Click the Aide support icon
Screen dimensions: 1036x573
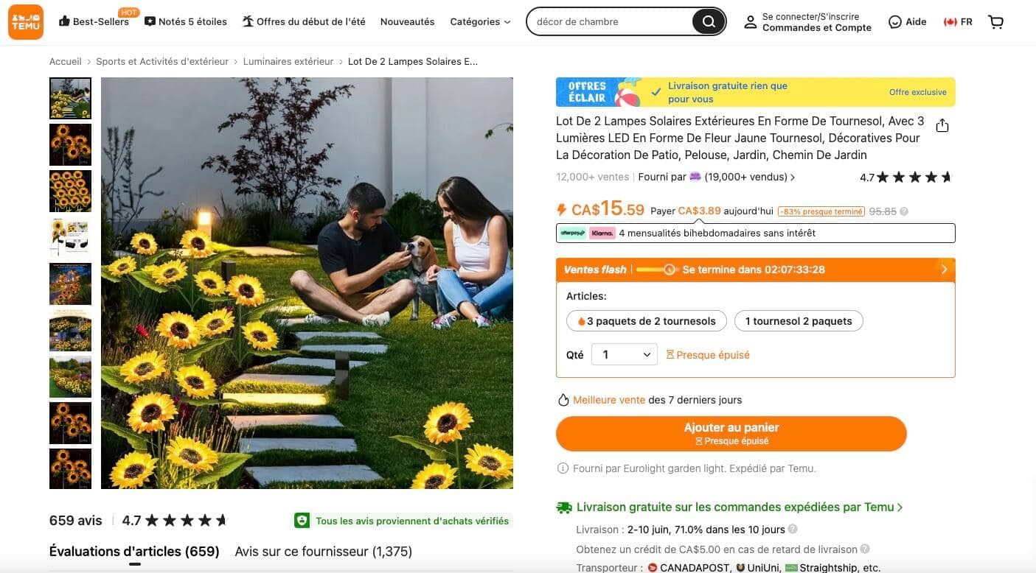pyautogui.click(x=894, y=22)
